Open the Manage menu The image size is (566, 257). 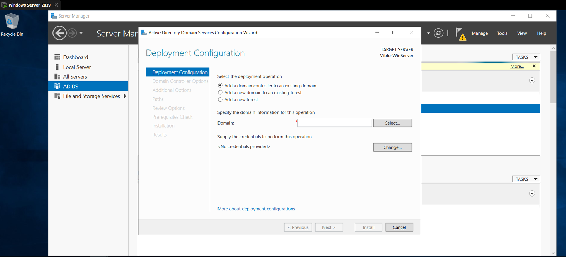click(480, 33)
